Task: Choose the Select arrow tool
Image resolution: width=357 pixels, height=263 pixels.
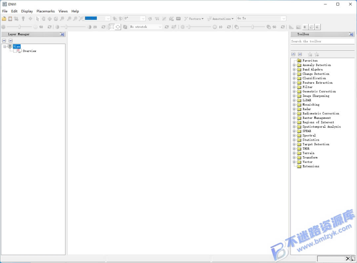Action: 38,19
